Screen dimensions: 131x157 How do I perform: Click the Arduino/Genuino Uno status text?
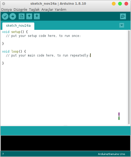point(111,154)
